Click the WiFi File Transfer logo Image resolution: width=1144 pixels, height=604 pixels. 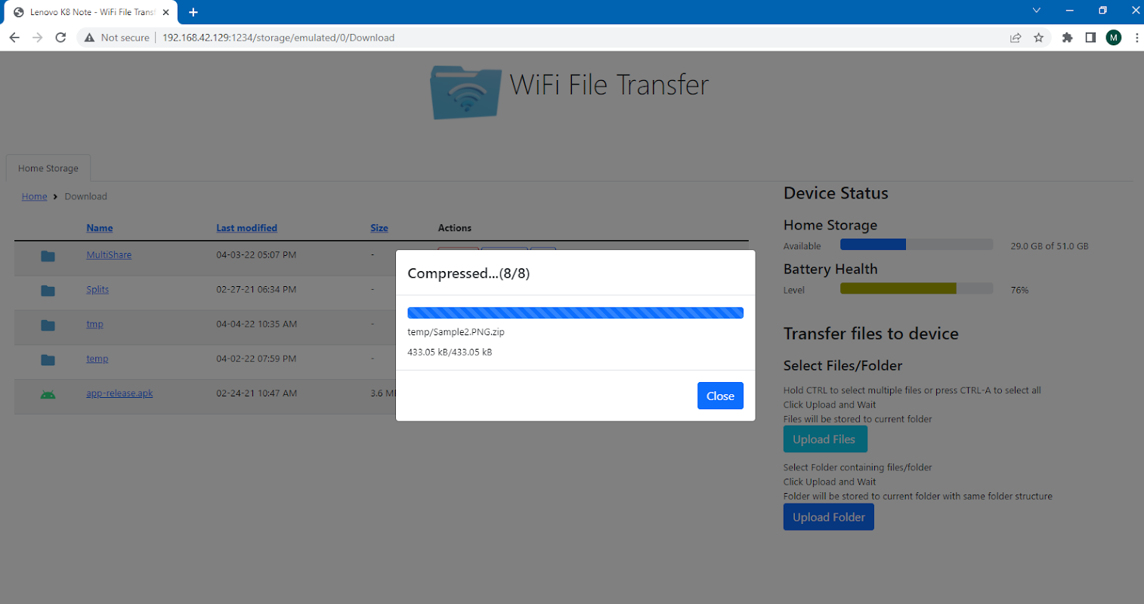(x=465, y=92)
